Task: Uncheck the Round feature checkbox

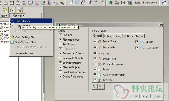Action: pos(95,69)
